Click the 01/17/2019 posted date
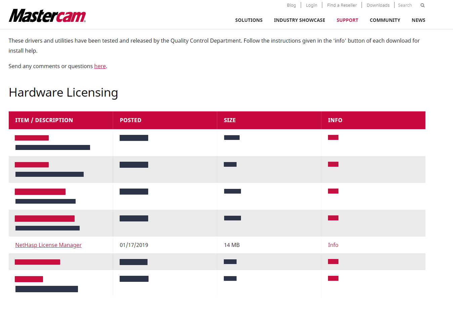453x309 pixels. click(134, 245)
